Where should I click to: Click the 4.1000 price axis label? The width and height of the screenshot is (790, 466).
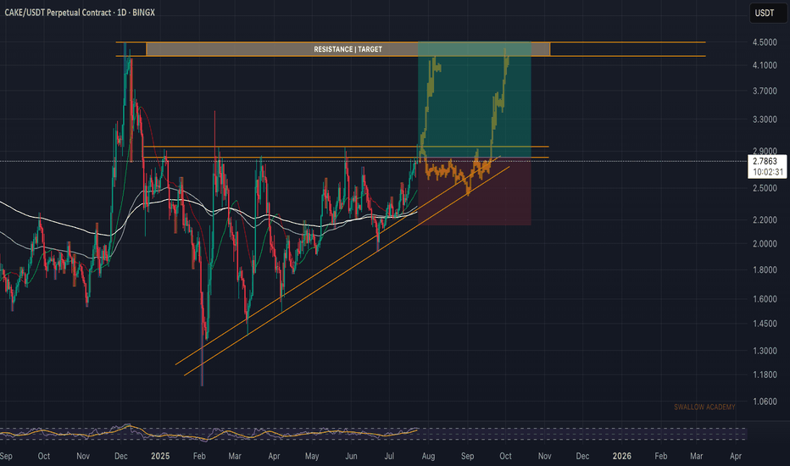[765, 65]
